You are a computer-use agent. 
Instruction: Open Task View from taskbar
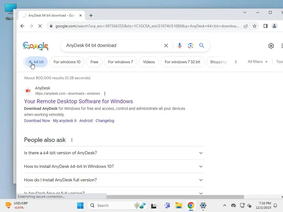(154, 205)
